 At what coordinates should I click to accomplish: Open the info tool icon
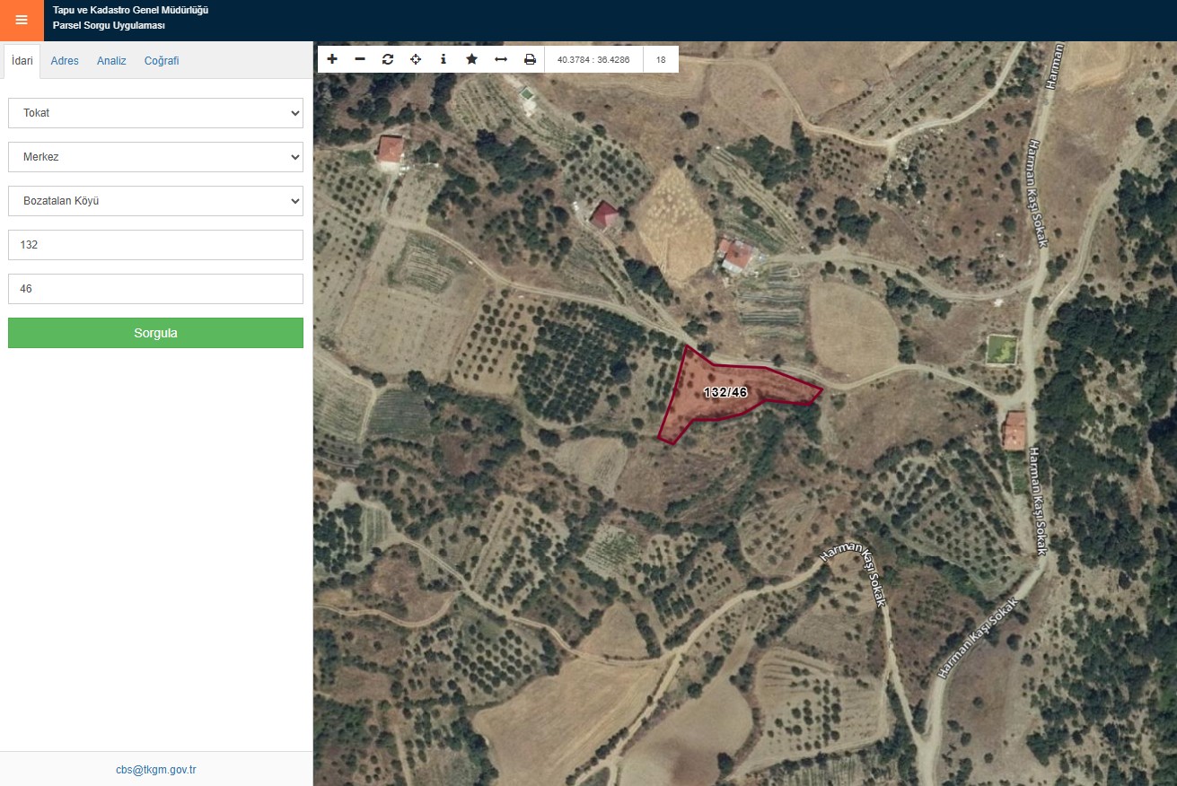444,59
